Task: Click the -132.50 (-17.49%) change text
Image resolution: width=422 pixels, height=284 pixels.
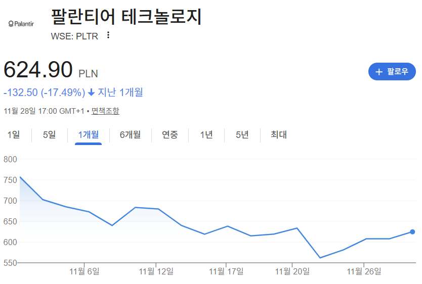Action: coord(44,92)
